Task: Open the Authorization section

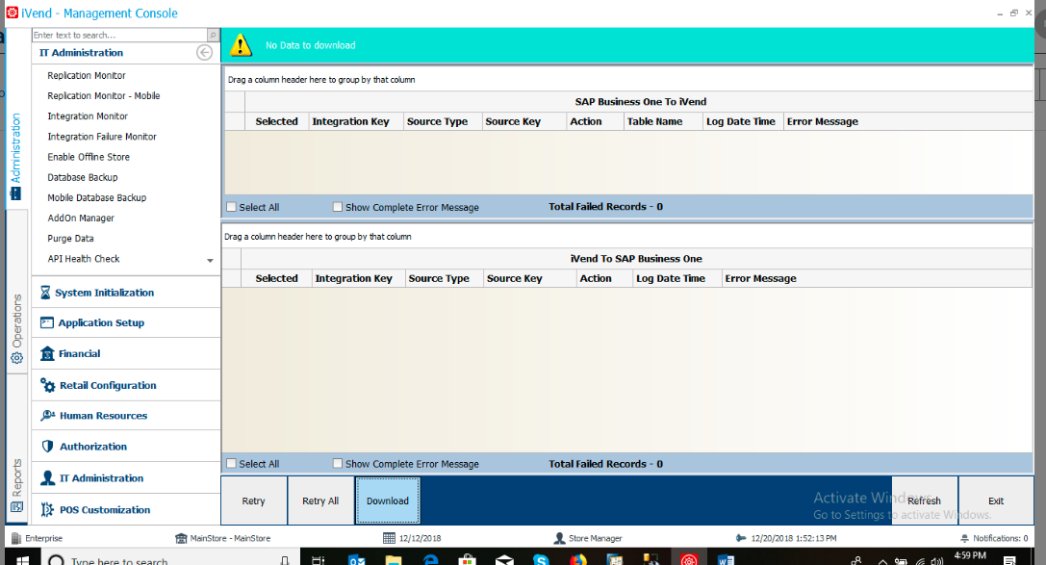Action: tap(126, 447)
